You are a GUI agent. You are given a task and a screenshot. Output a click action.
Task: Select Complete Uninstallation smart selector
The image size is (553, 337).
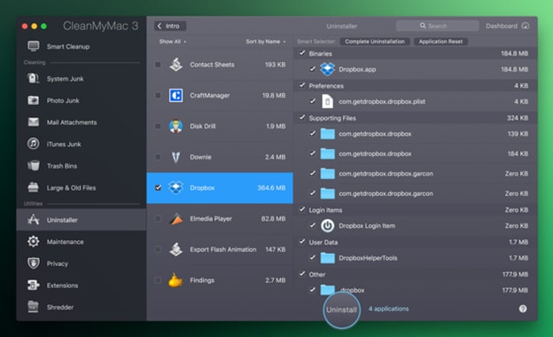(375, 42)
